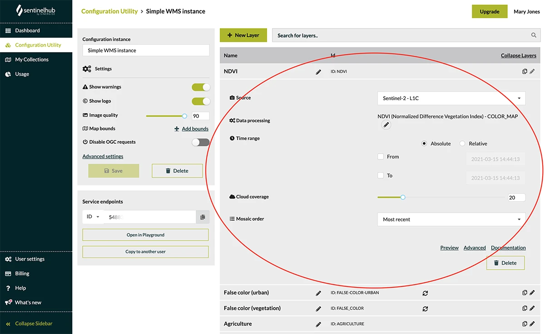Click the Preview link
545x334 pixels.
pyautogui.click(x=449, y=248)
